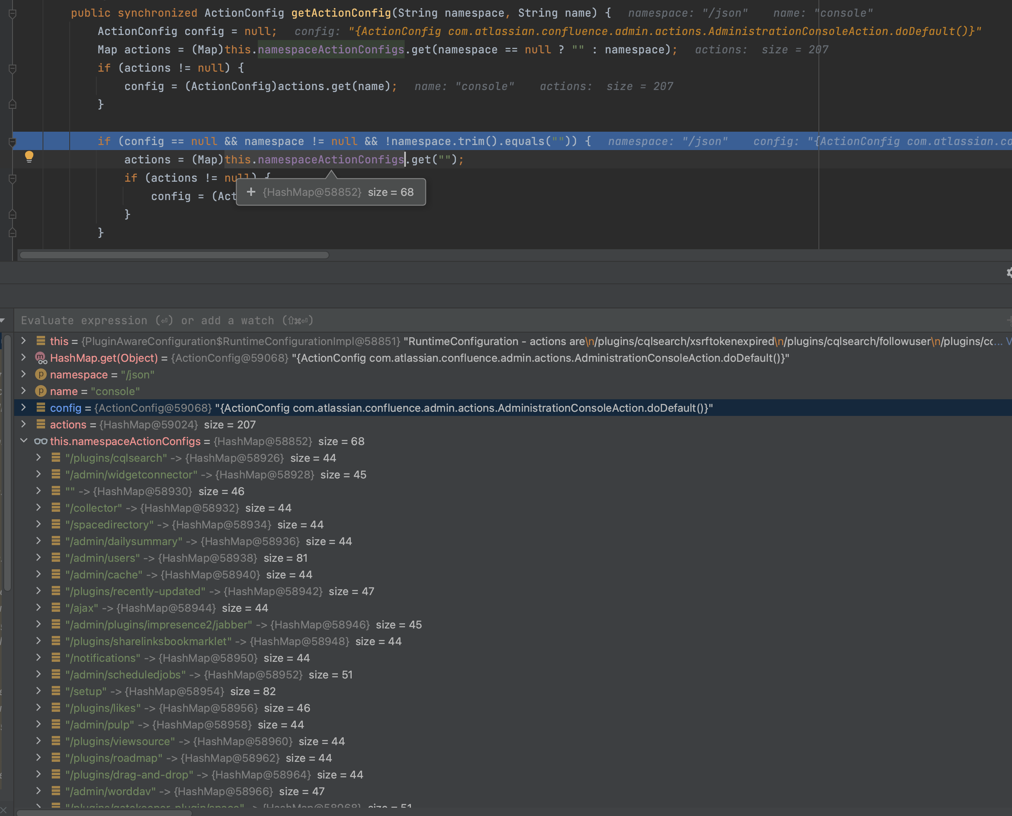Click the parameter icon beside name

pyautogui.click(x=41, y=391)
